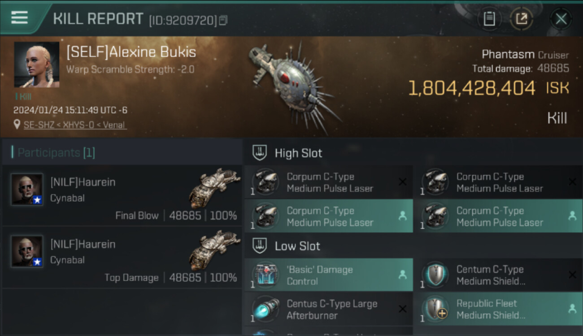Open the clipboard notes icon

point(489,19)
